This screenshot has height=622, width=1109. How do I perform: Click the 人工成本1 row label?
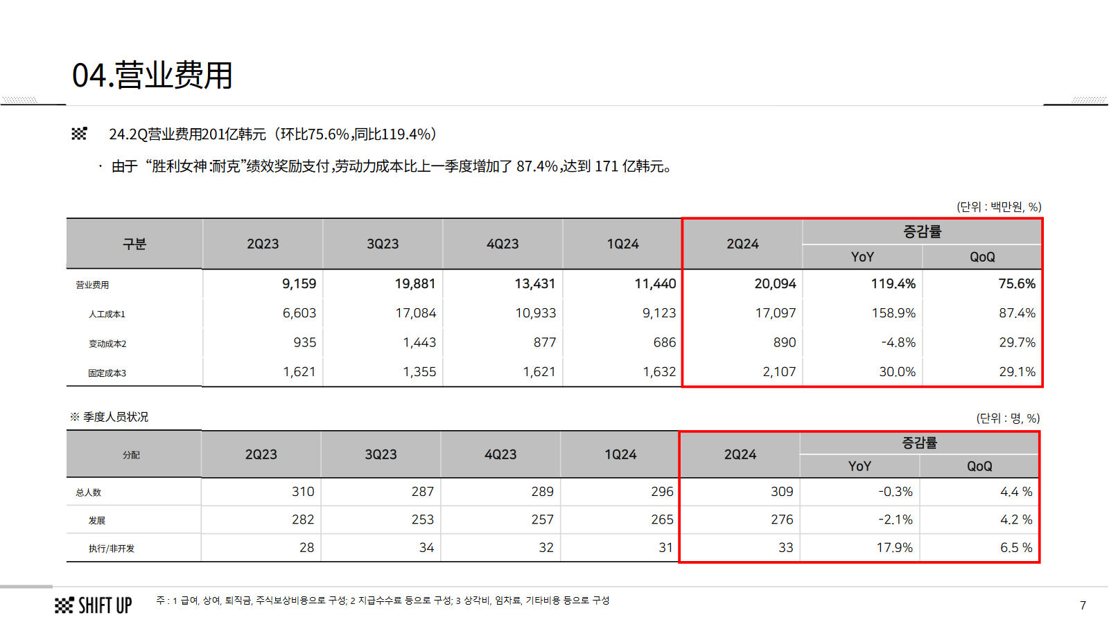coord(107,314)
